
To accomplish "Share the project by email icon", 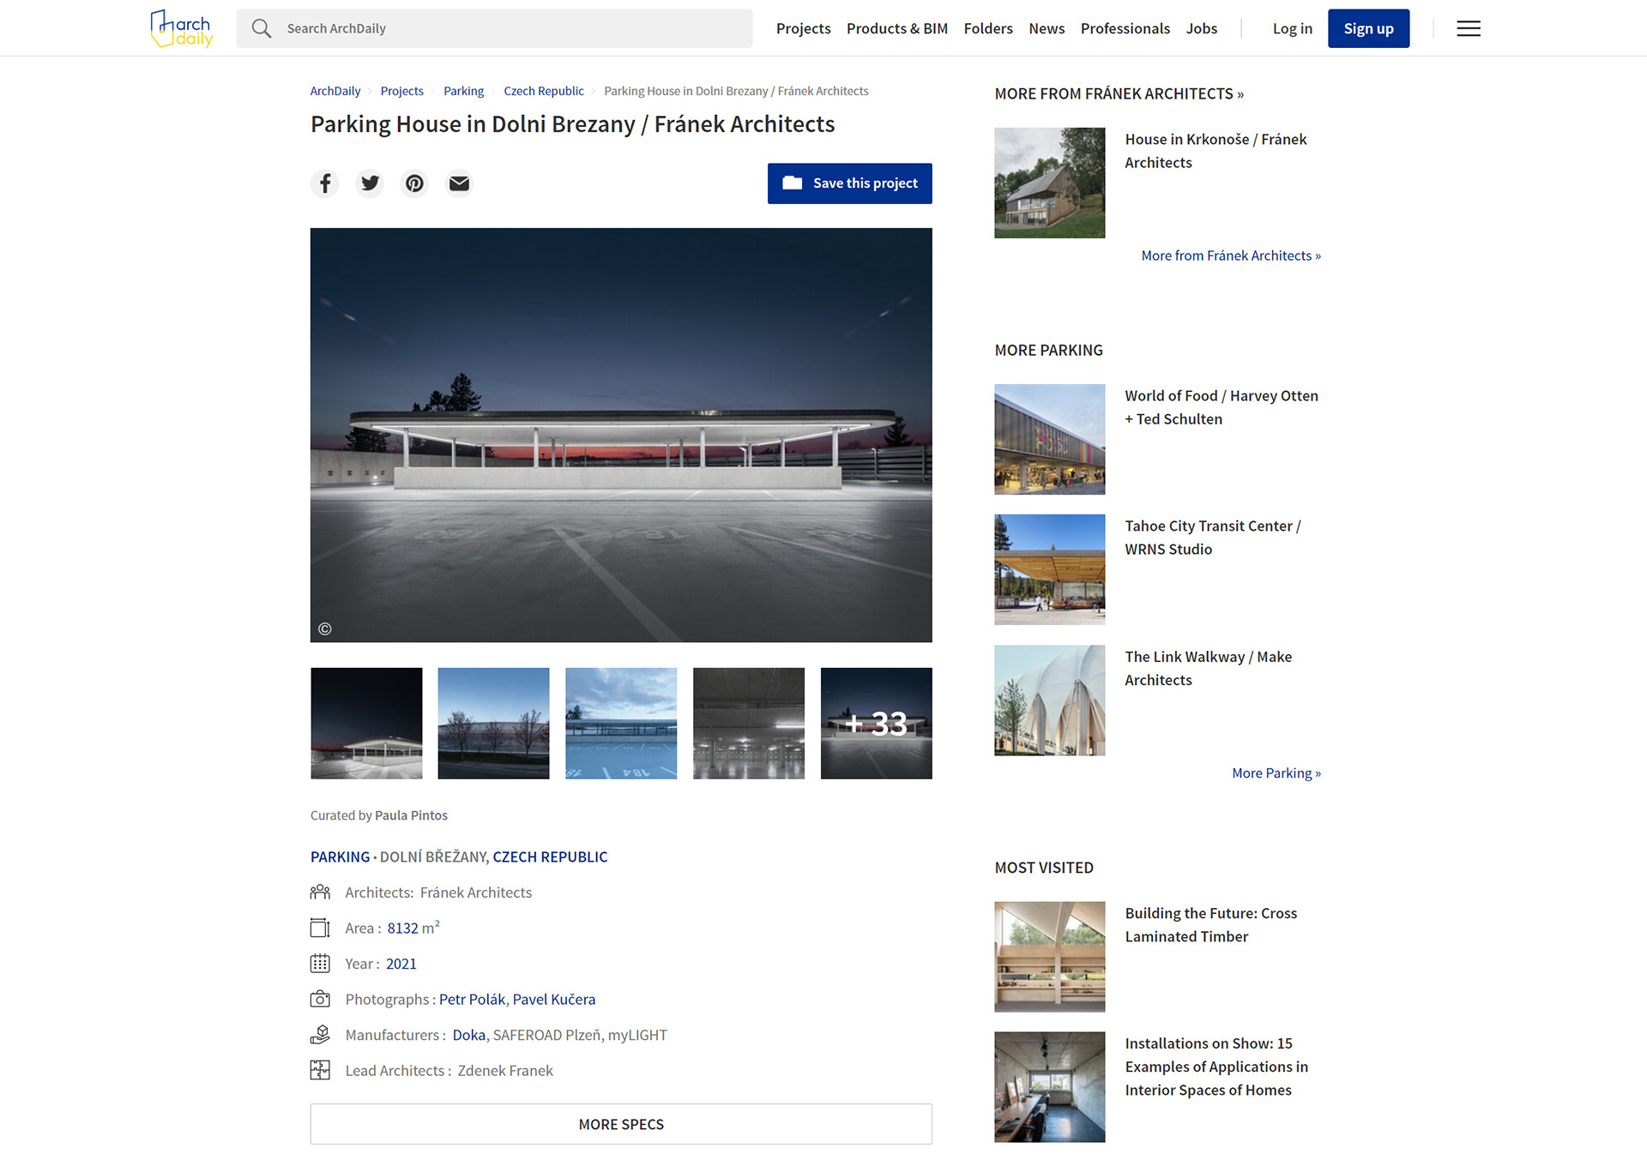I will tap(459, 183).
